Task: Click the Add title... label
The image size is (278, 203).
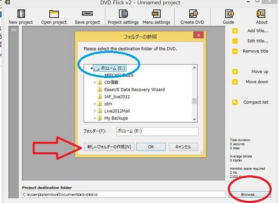Action: [258, 31]
